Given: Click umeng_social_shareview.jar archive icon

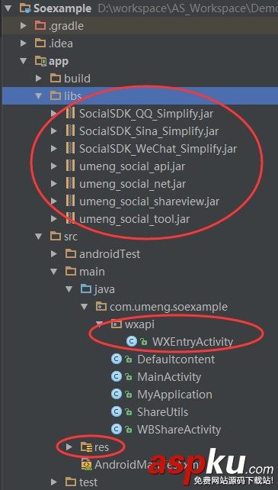Looking at the screenshot, I should pos(71,201).
